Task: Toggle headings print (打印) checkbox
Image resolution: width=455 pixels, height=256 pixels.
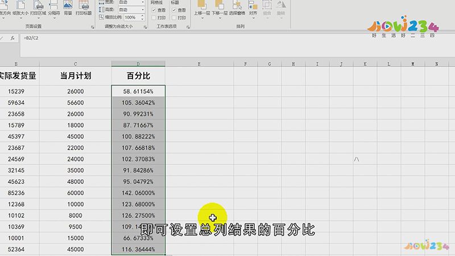Action: tap(174, 18)
